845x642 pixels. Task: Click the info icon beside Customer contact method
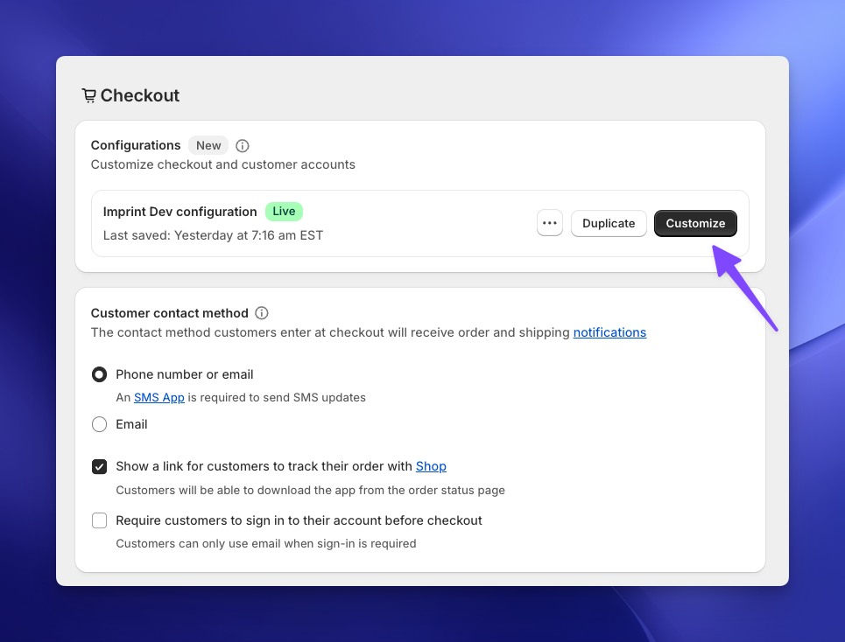(261, 312)
